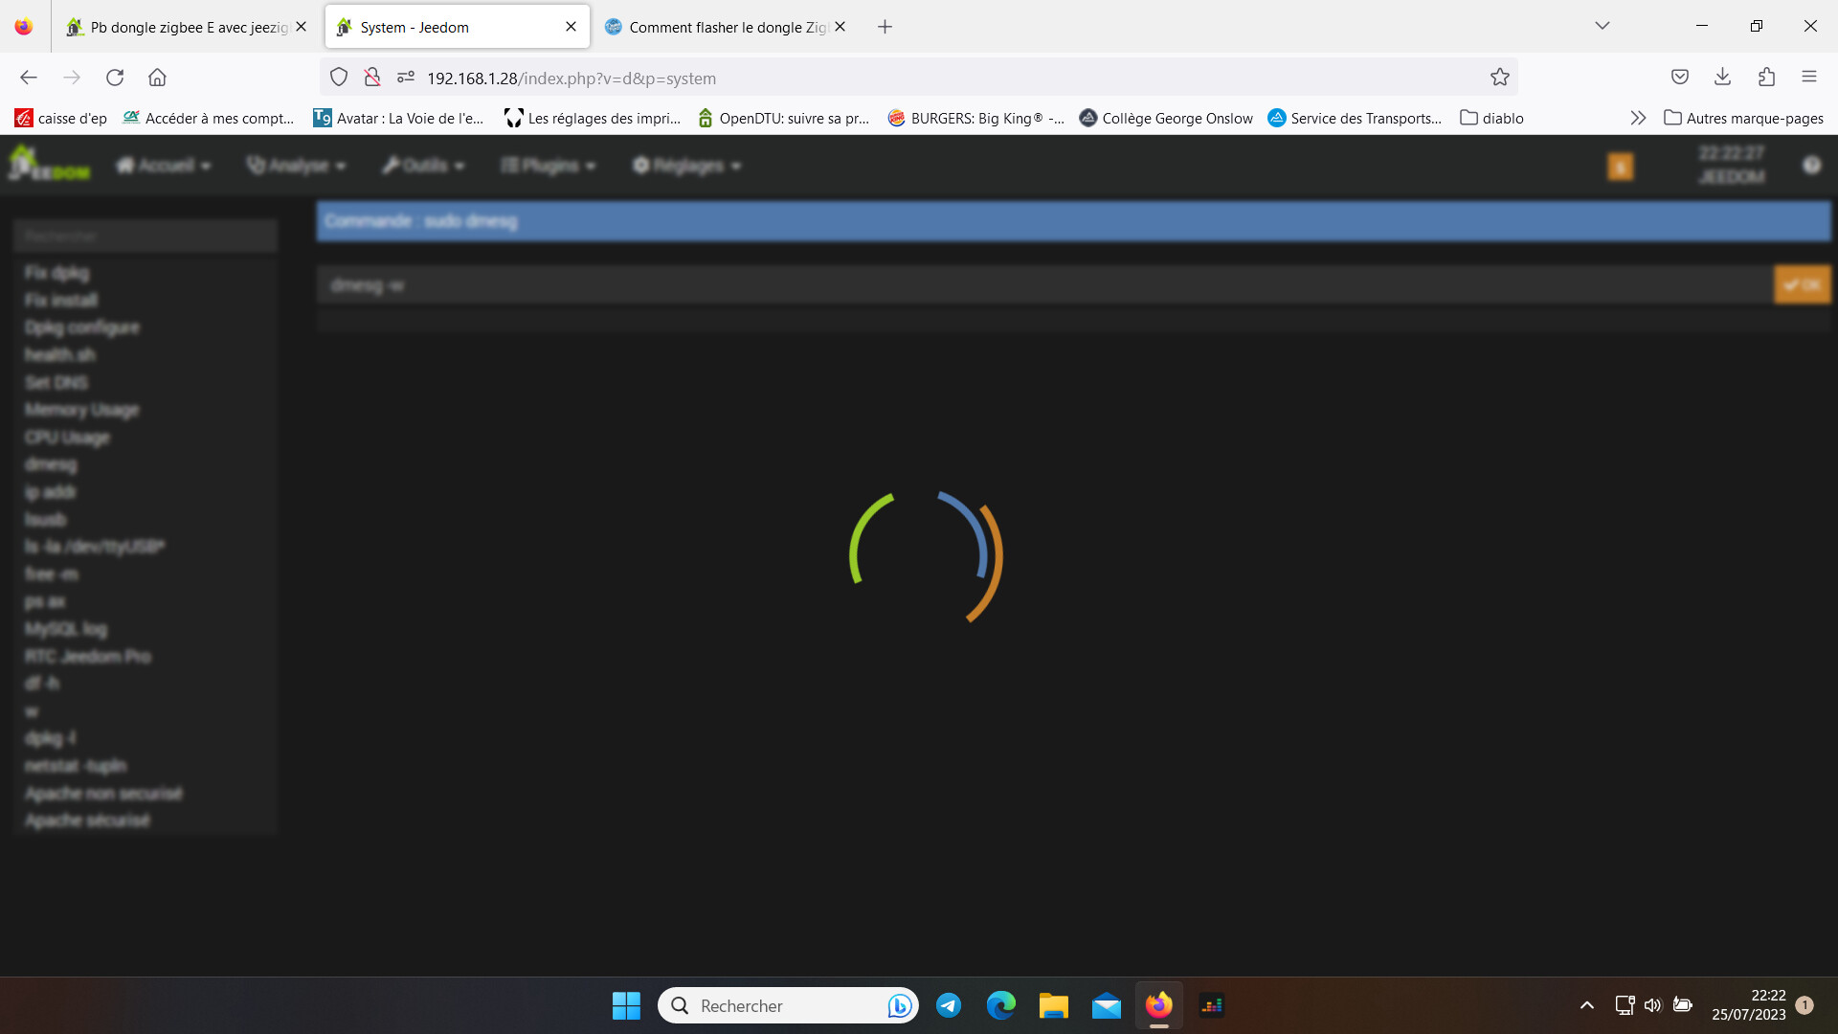Click the address bar URL field
This screenshot has width=1838, height=1034.
click(862, 78)
